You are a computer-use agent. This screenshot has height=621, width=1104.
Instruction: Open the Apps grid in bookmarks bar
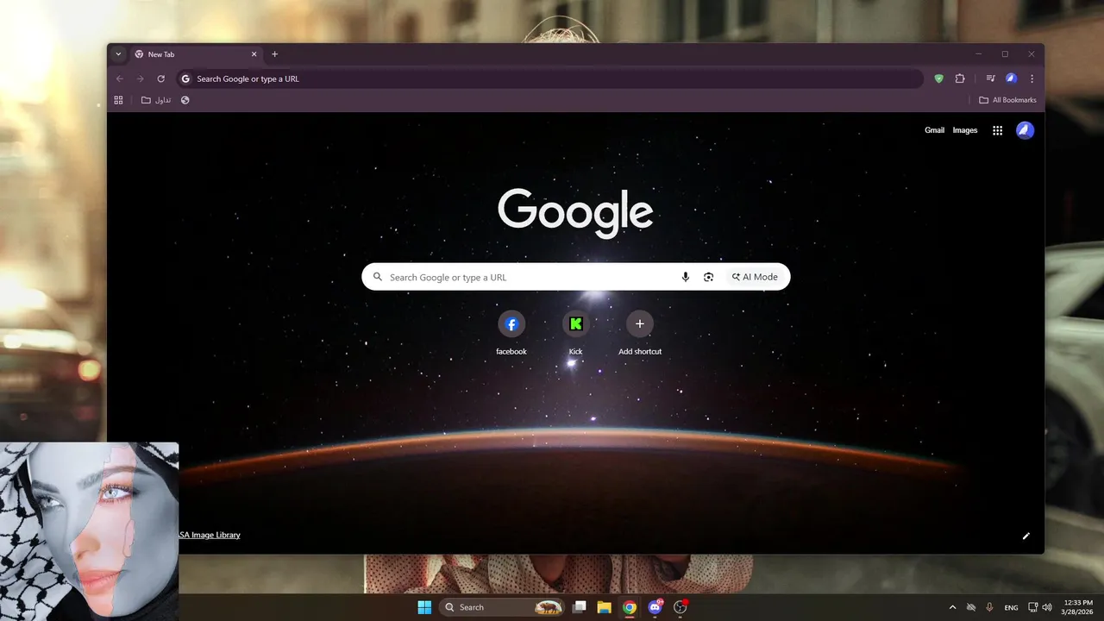pyautogui.click(x=119, y=100)
